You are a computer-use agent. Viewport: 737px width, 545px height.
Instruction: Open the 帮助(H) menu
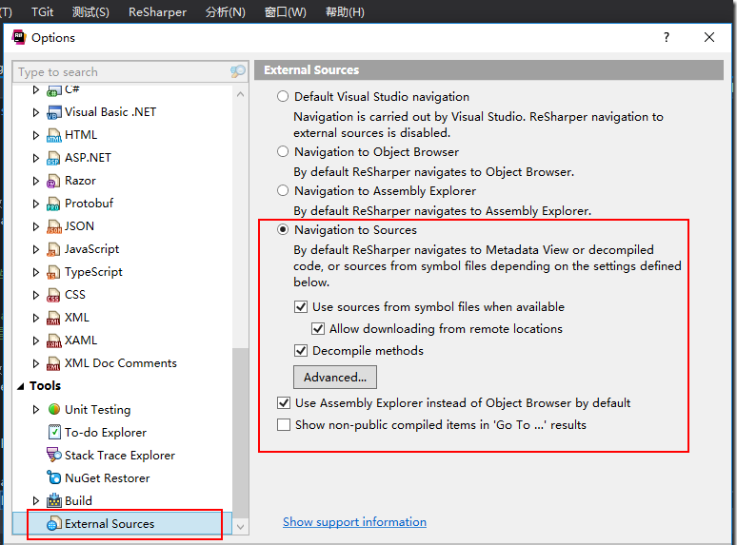345,11
